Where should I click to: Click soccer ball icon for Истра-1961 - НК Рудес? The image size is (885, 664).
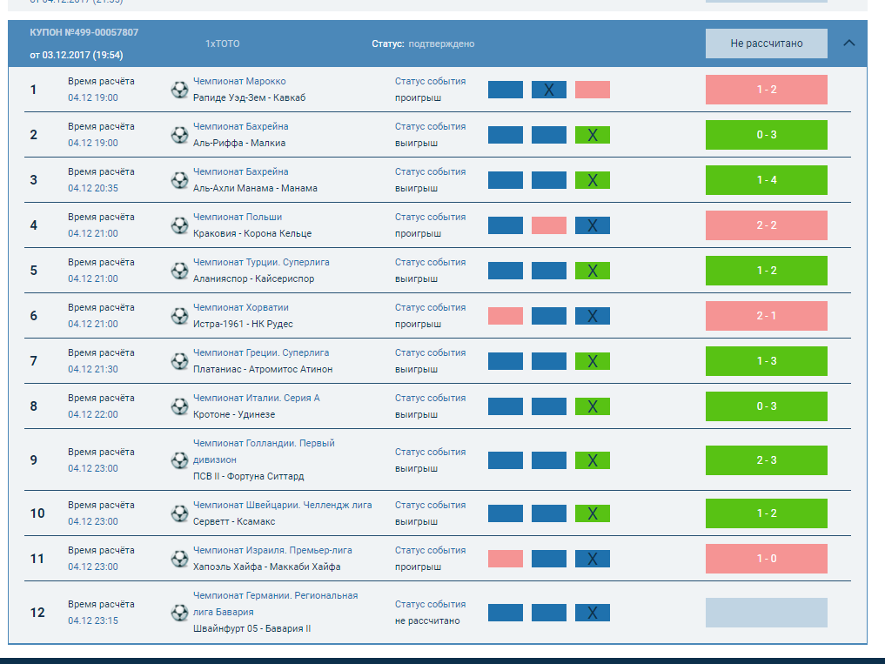point(179,316)
